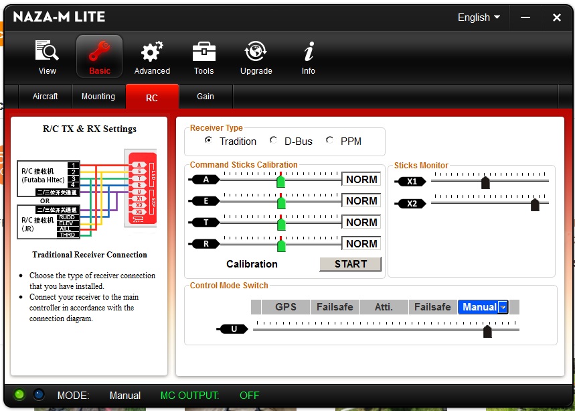Click the blue status indicator light

39,395
